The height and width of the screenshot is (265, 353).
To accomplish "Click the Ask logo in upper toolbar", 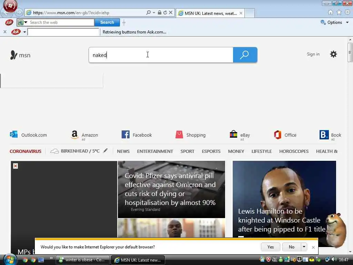I will [x=9, y=22].
